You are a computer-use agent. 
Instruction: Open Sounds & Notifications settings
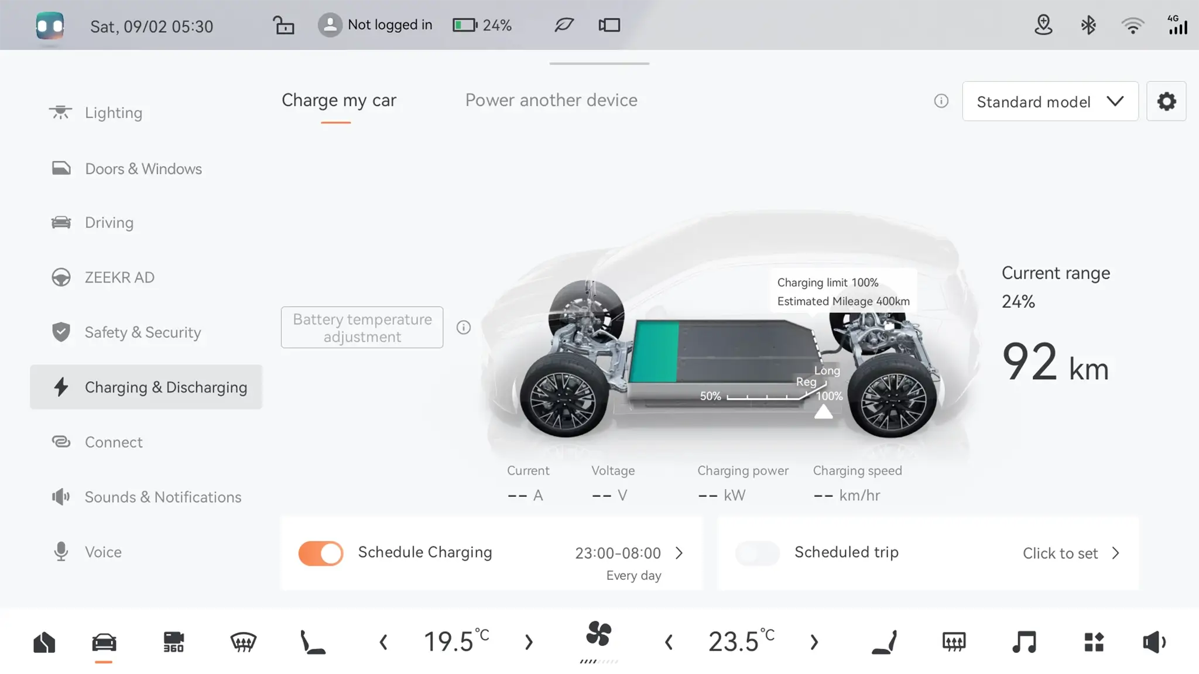coord(163,497)
